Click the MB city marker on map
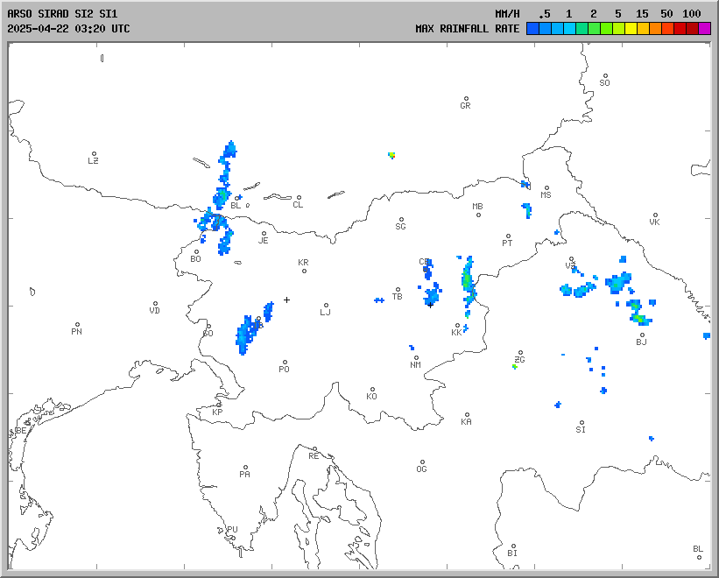 tap(478, 215)
